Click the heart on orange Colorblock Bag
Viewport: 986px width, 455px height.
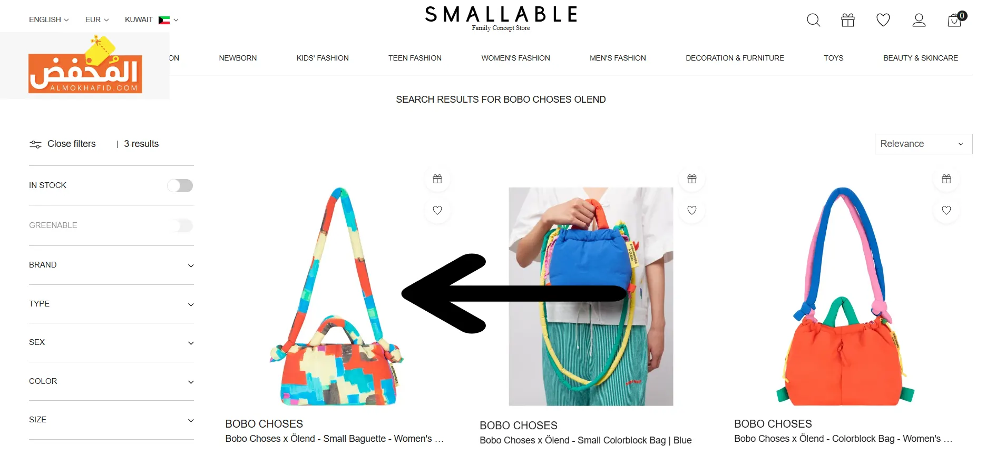click(x=946, y=210)
